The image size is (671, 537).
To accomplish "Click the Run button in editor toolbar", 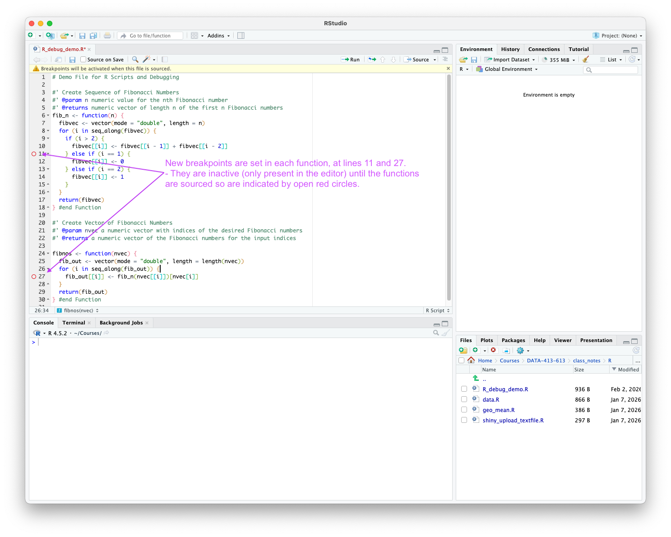I will coord(351,60).
